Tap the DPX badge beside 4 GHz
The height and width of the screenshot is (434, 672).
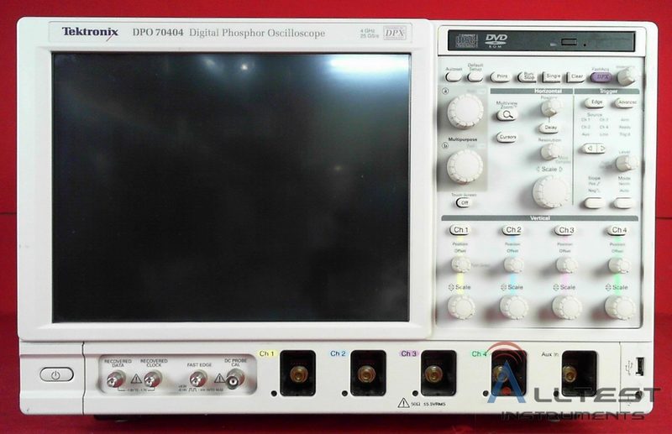pyautogui.click(x=395, y=33)
